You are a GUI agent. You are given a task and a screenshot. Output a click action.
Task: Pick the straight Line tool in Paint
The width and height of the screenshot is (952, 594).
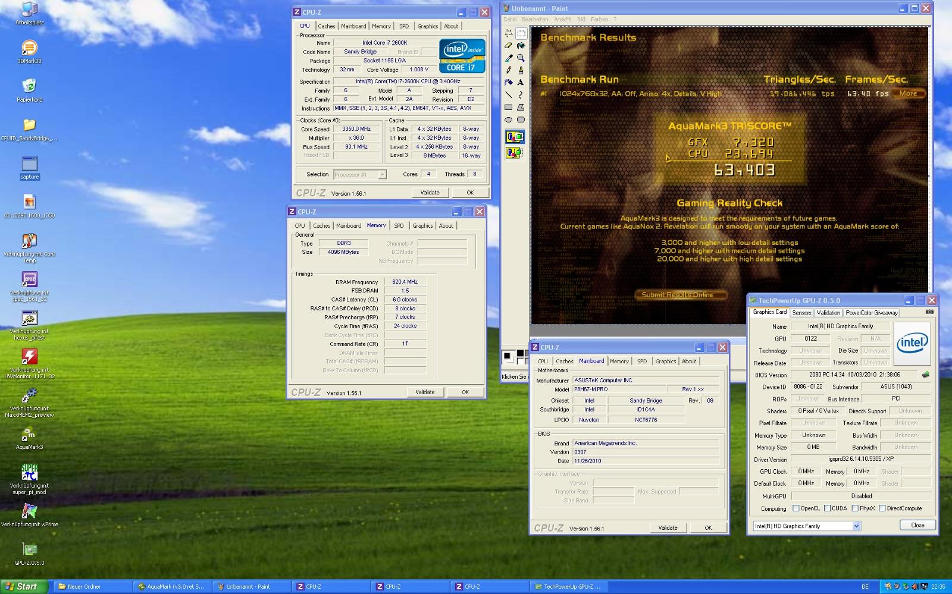click(509, 95)
